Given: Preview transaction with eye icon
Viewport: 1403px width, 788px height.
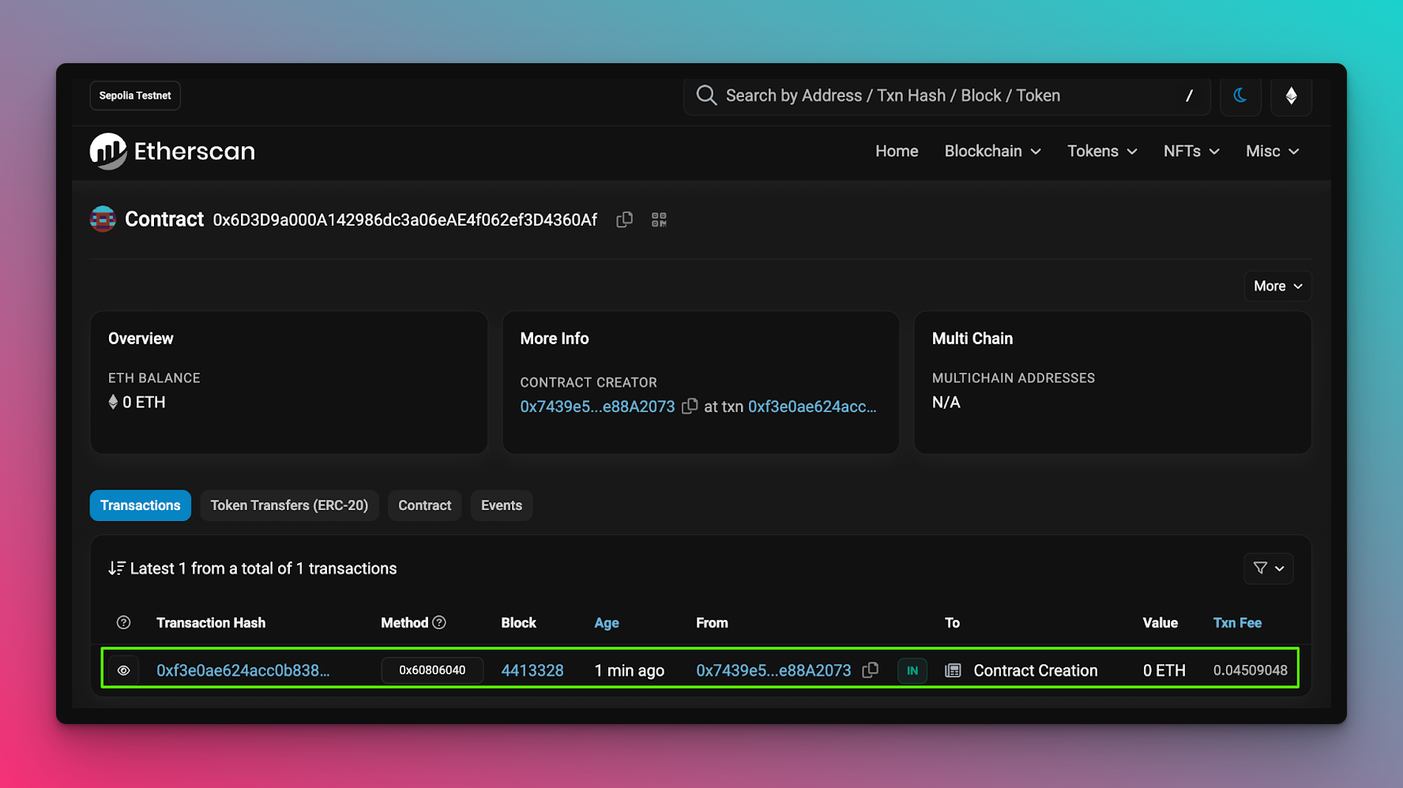Looking at the screenshot, I should [123, 670].
